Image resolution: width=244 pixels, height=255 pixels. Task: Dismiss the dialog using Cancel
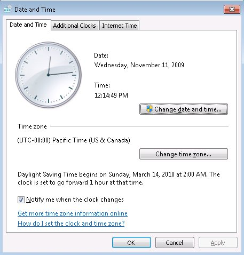(x=175, y=243)
